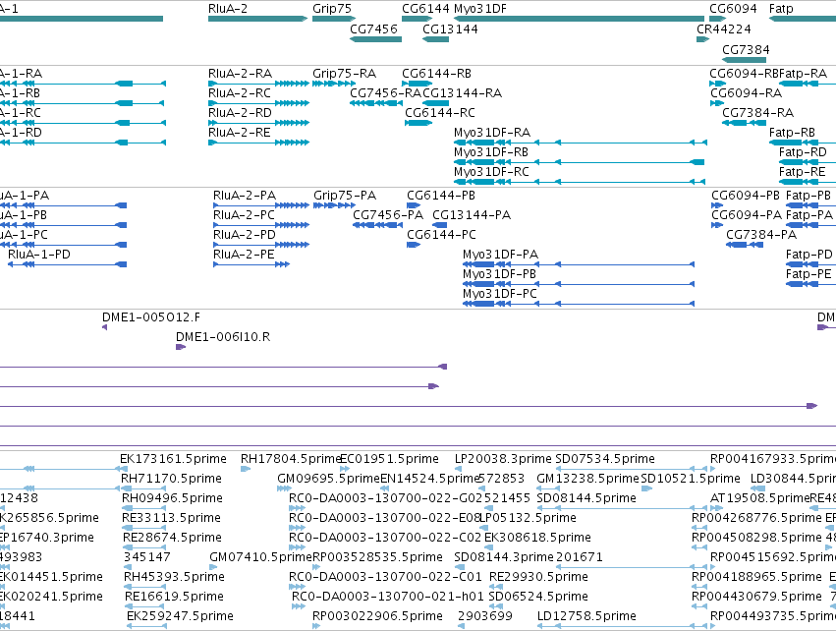
Task: Select protein RluA-1-PD
Action: pyautogui.click(x=39, y=254)
